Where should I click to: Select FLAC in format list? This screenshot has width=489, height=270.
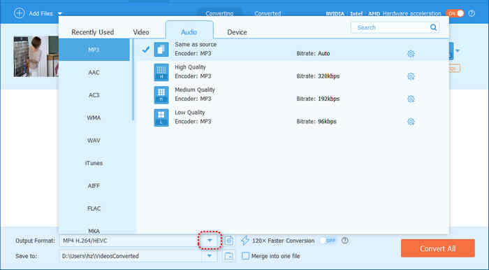click(94, 208)
